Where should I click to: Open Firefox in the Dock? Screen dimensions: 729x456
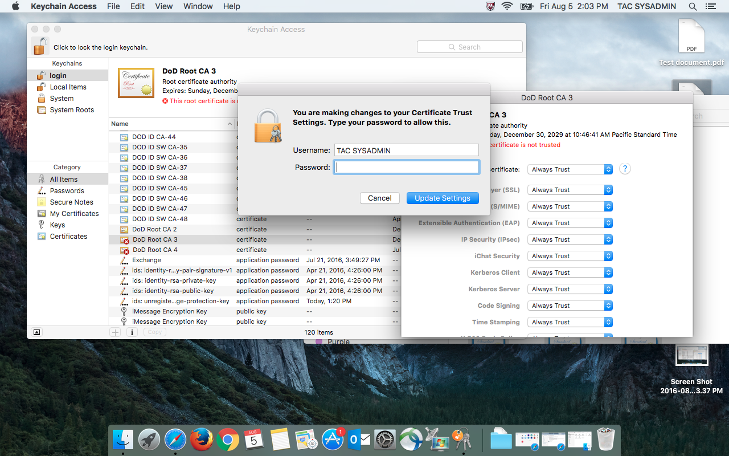202,439
